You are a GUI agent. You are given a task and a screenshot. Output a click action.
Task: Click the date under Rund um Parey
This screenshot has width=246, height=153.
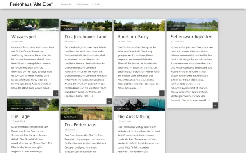(x=124, y=42)
